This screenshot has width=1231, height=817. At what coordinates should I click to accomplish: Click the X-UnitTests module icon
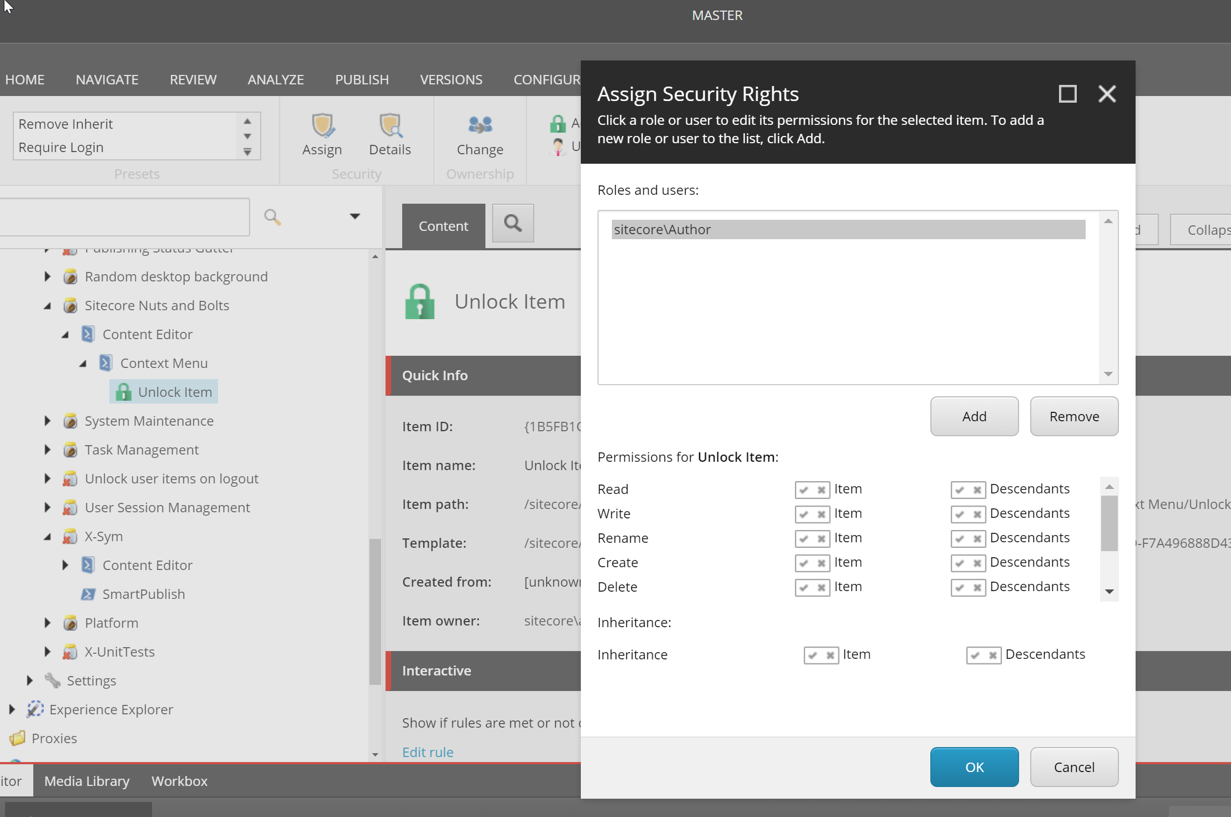point(70,652)
